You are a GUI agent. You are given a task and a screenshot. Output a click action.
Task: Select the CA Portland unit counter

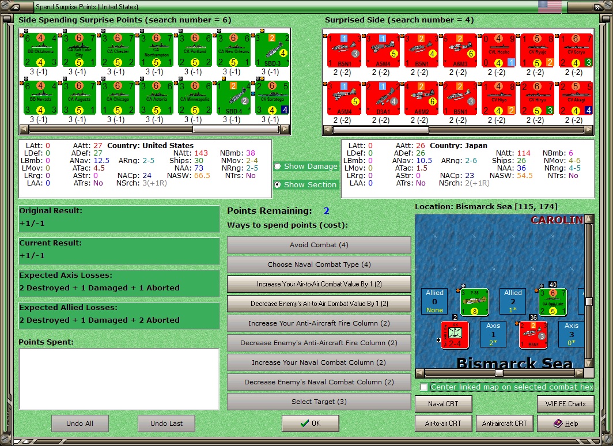[195, 50]
